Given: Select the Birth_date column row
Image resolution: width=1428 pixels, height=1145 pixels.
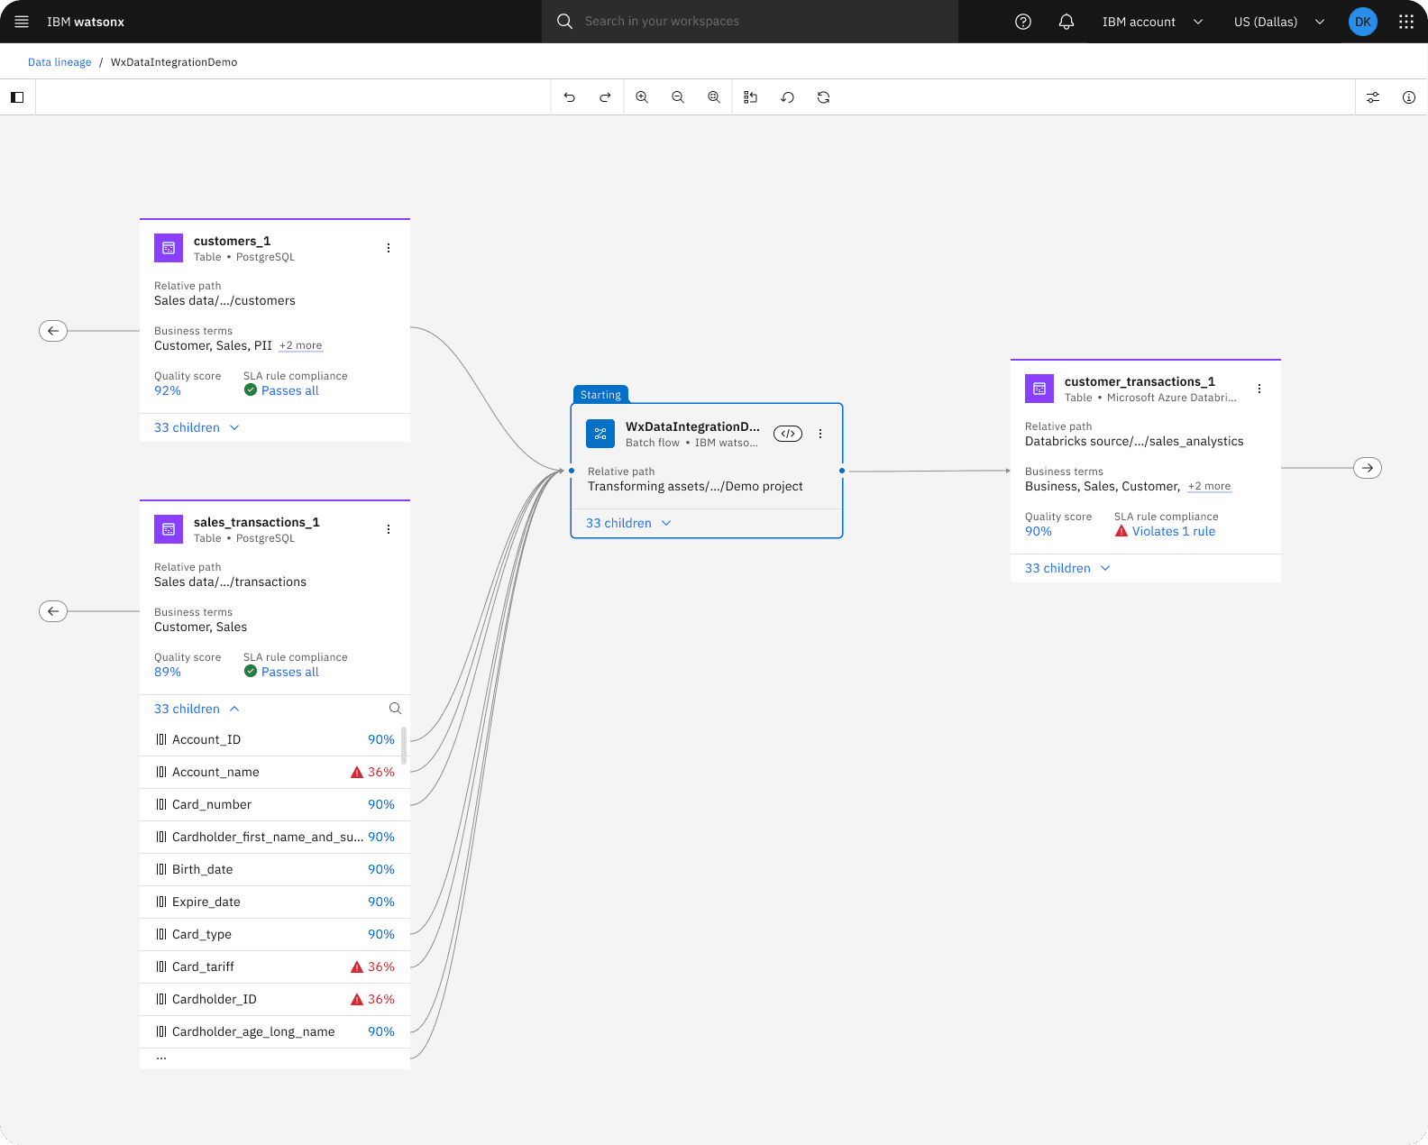Looking at the screenshot, I should 274,869.
